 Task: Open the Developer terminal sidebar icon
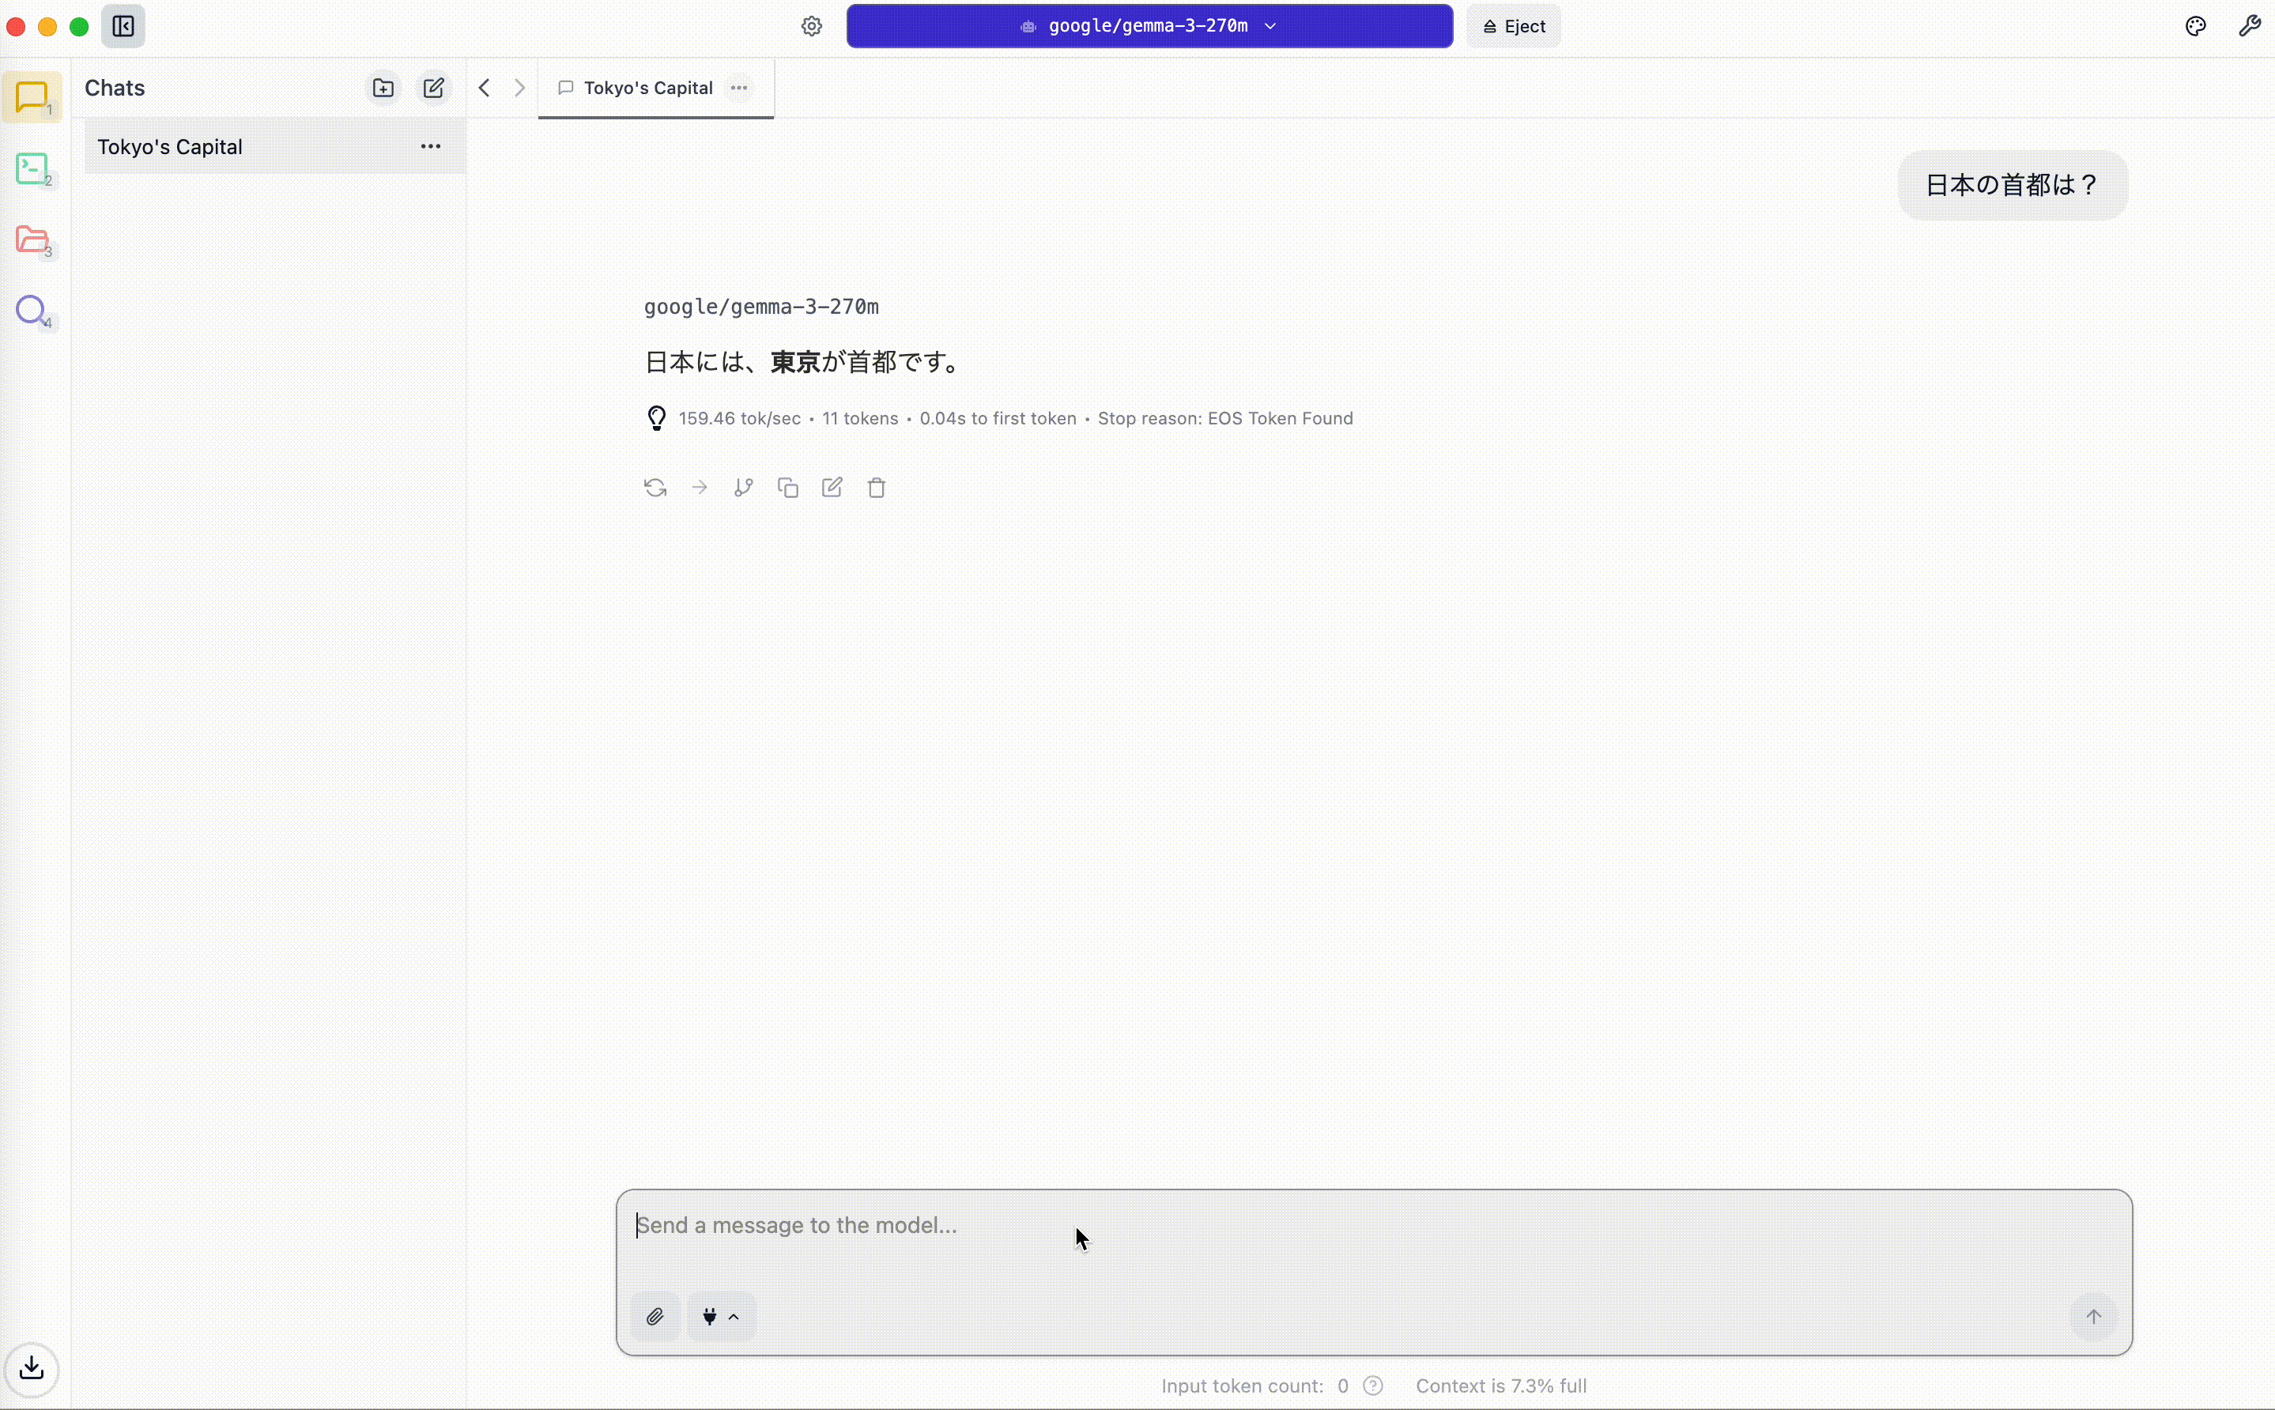coord(32,170)
